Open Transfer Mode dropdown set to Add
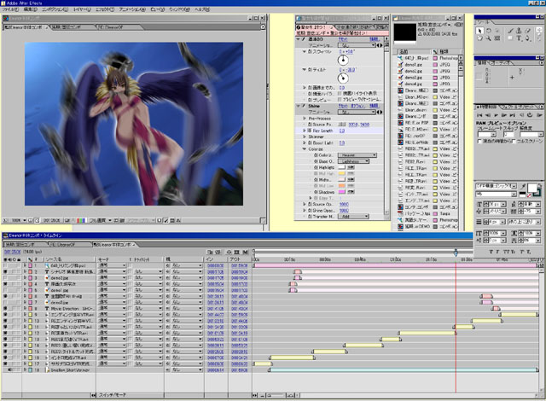Viewport: 546px width, 401px height. tap(353, 217)
